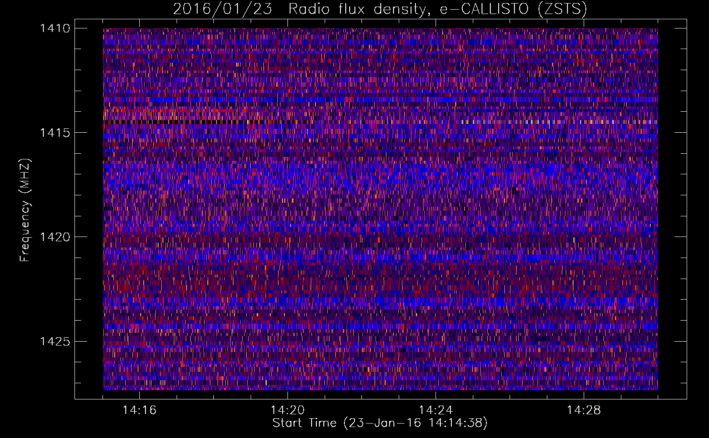This screenshot has width=709, height=438.
Task: Select the 1420 frequency axis label
Action: (55, 237)
